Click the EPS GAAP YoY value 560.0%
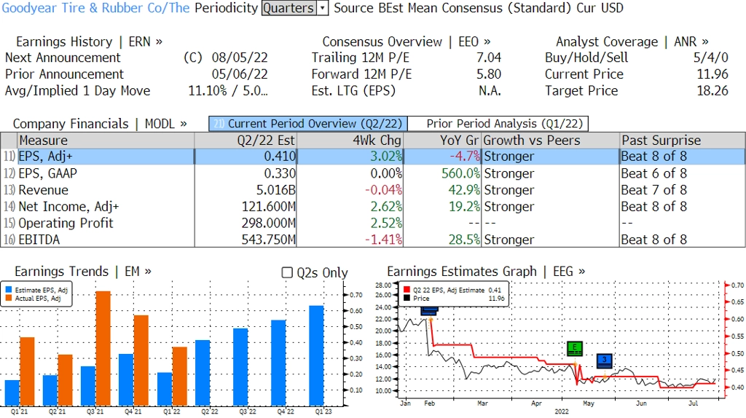 coord(460,173)
